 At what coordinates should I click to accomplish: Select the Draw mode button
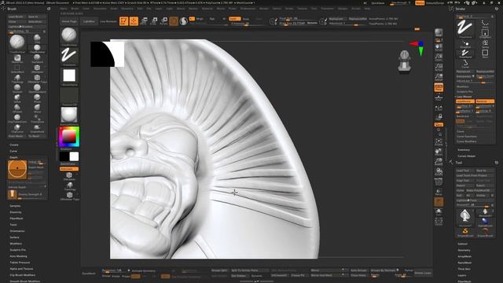tap(134, 21)
